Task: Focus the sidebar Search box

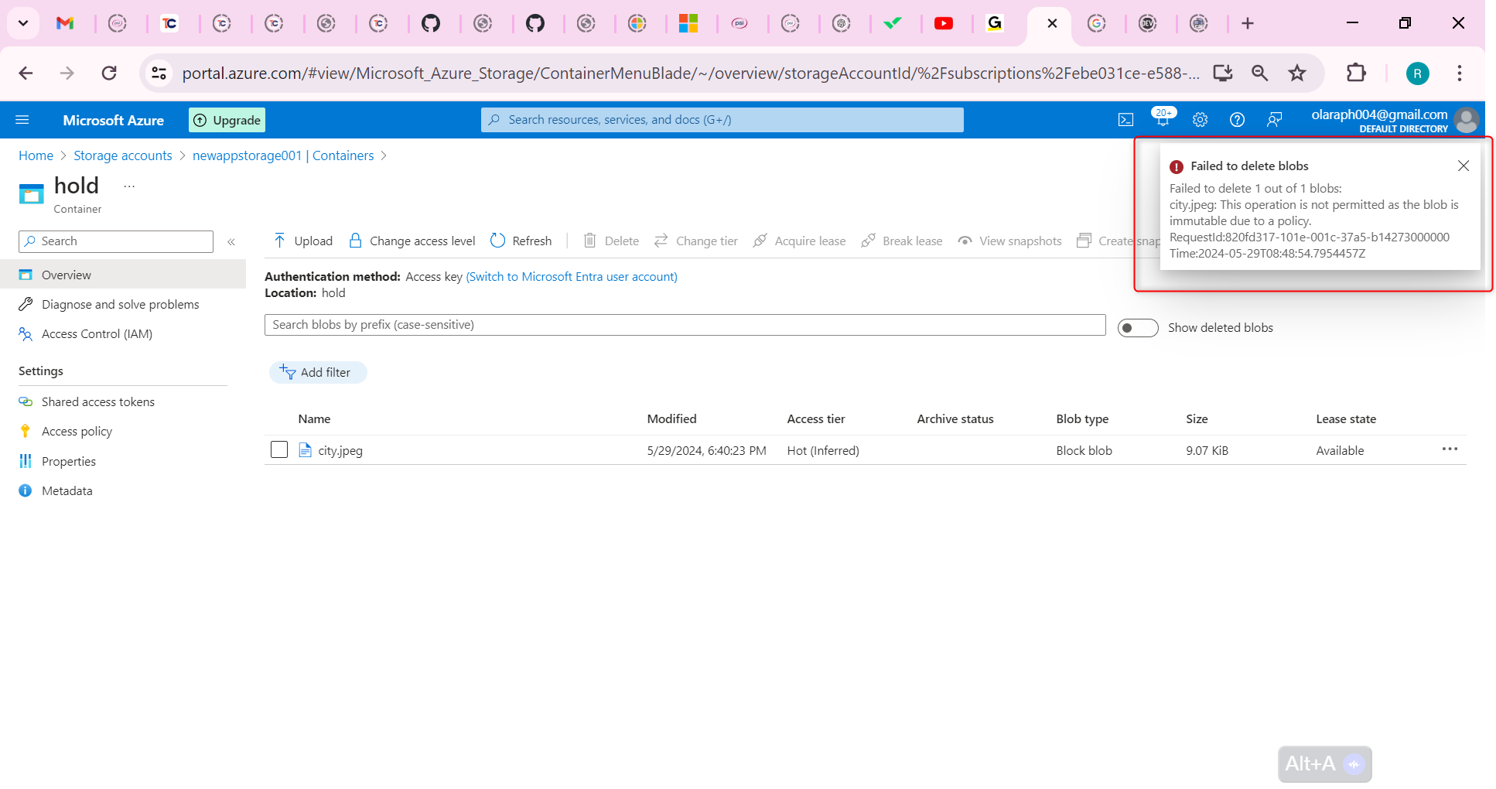Action: pyautogui.click(x=116, y=241)
